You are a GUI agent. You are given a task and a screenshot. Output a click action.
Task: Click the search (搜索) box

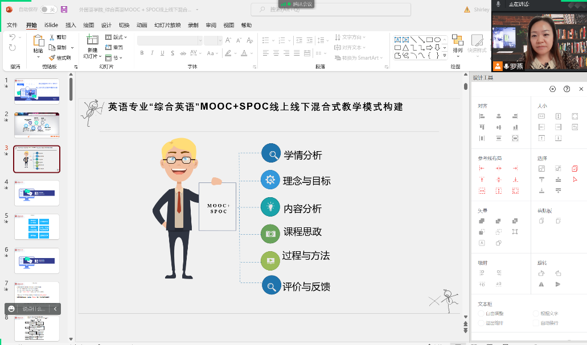pyautogui.click(x=331, y=9)
